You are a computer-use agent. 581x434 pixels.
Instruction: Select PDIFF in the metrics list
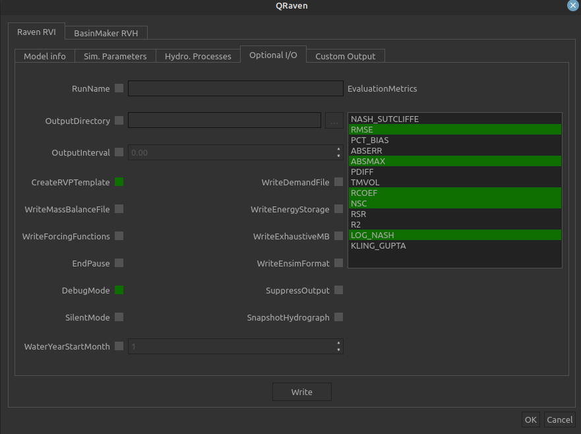click(x=455, y=172)
